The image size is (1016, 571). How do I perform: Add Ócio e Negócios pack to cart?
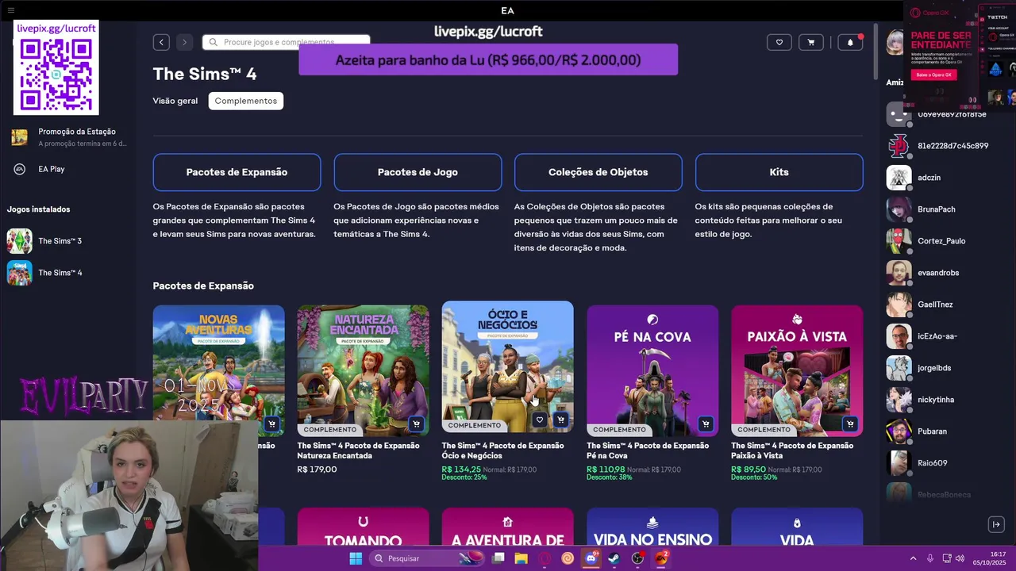560,420
